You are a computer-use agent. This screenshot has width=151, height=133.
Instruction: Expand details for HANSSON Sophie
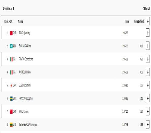pyautogui.click(x=148, y=98)
